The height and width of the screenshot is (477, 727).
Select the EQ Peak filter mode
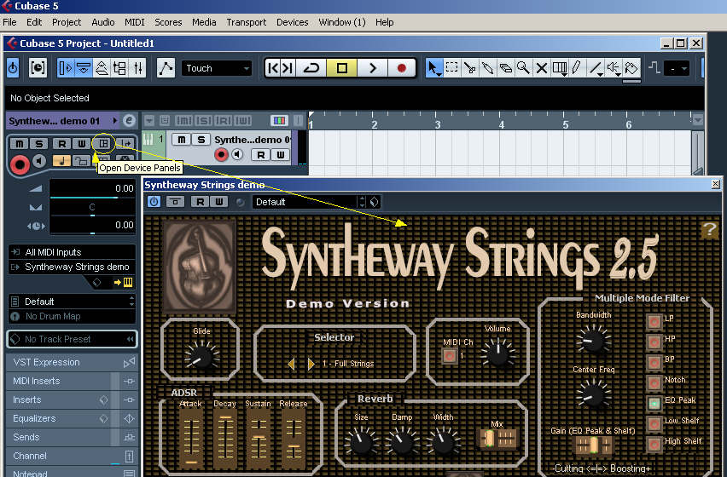(x=654, y=403)
